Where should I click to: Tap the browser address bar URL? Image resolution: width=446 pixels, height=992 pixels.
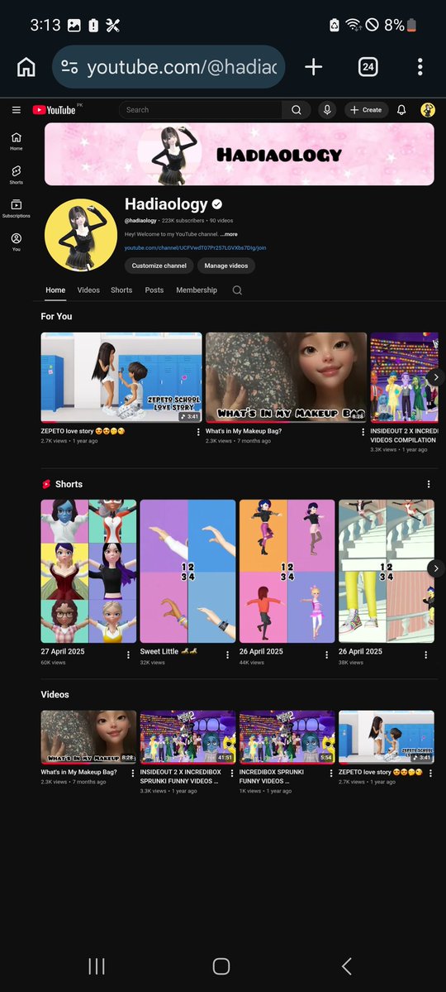(182, 67)
